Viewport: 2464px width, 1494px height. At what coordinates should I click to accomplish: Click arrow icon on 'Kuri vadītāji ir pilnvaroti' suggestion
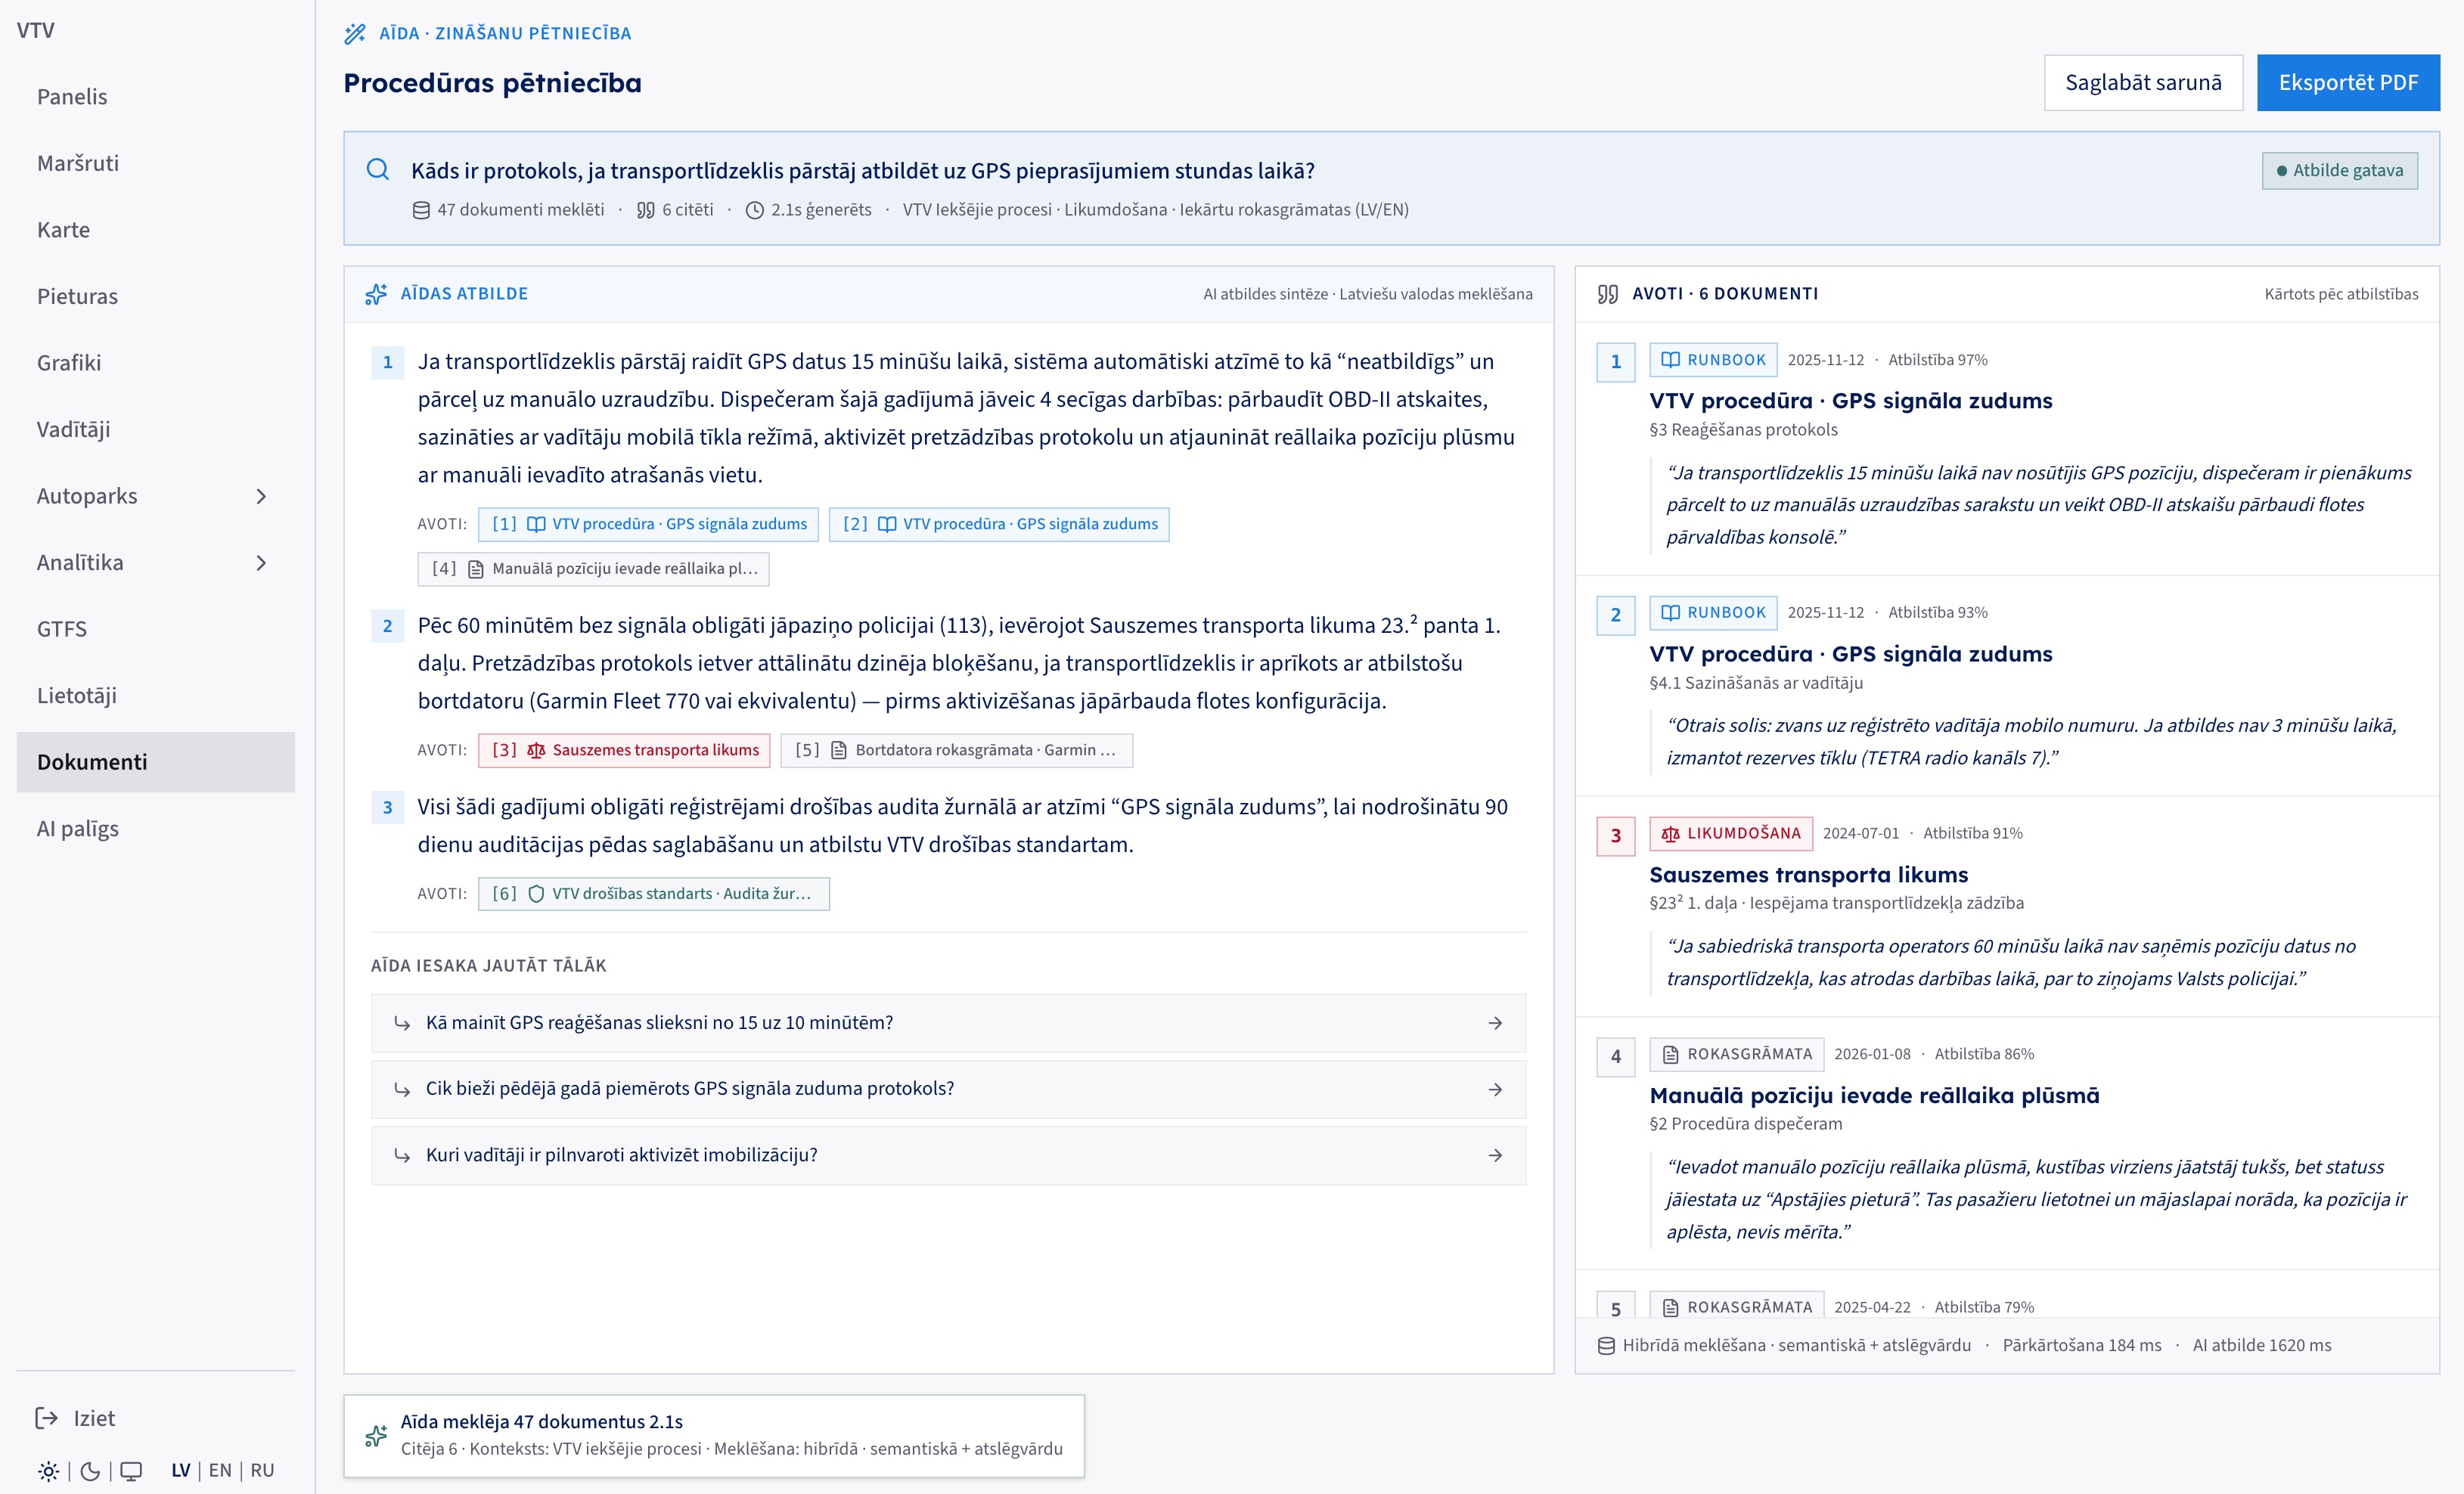click(1495, 1155)
